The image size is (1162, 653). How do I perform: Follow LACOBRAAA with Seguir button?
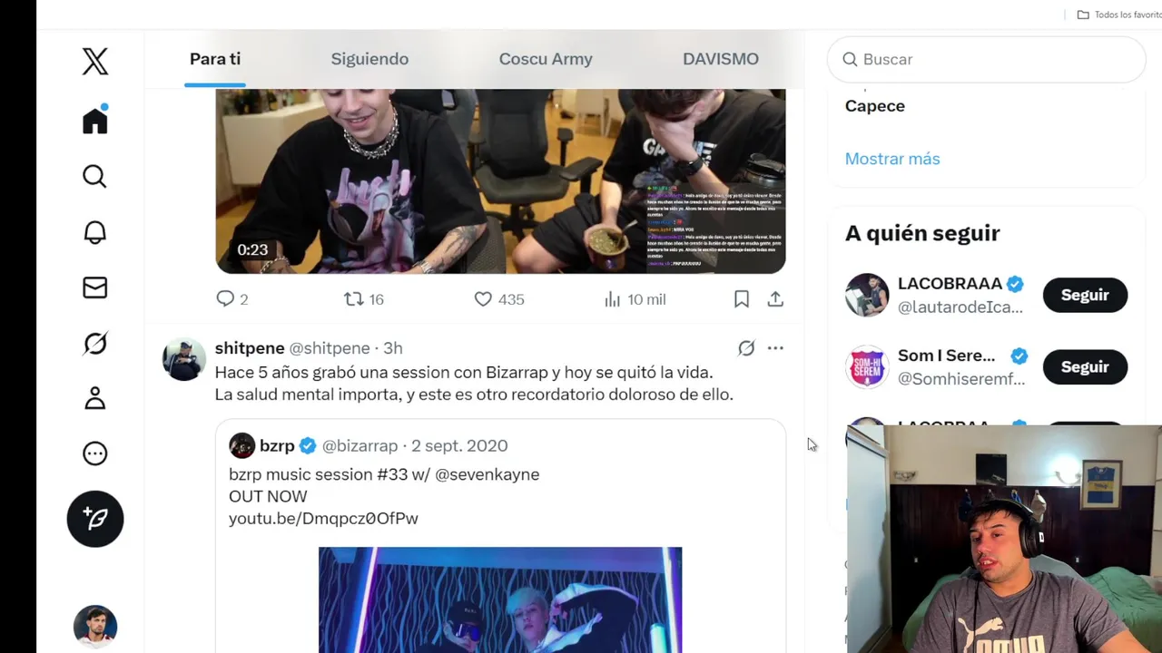[x=1085, y=295]
